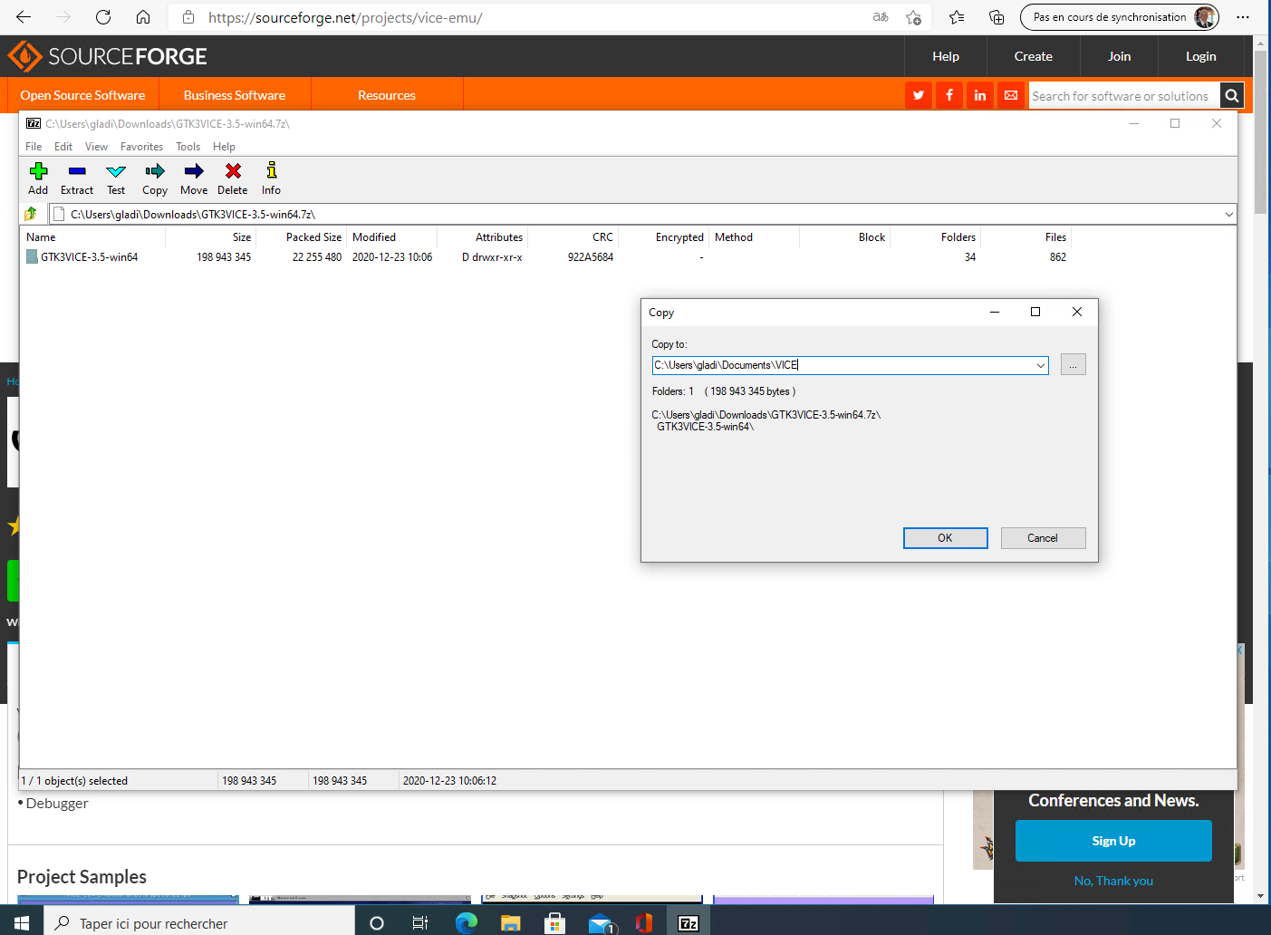Click the Extract tool in 7-Zip
This screenshot has width=1271, height=935.
coord(77,178)
